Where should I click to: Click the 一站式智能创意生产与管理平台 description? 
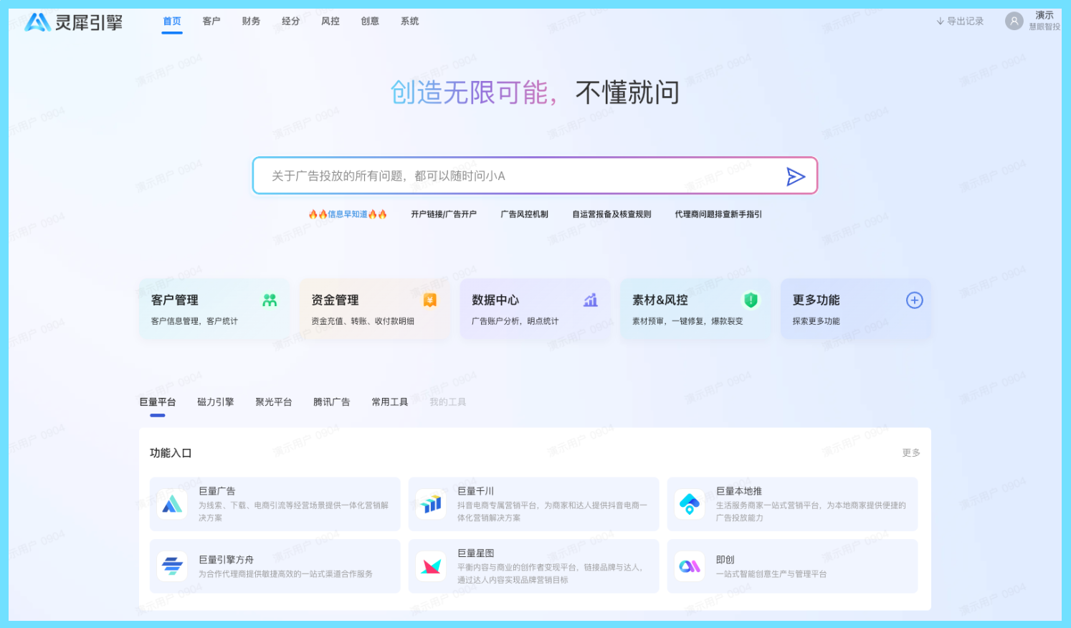click(771, 574)
